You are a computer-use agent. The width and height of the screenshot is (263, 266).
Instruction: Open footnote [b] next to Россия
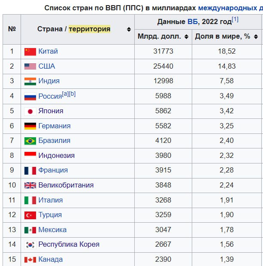(72, 94)
